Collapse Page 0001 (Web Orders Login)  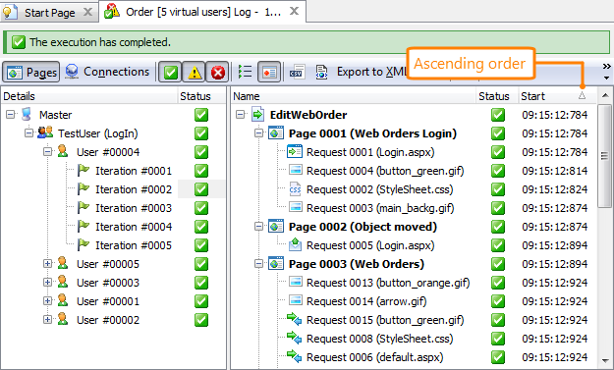(x=258, y=133)
